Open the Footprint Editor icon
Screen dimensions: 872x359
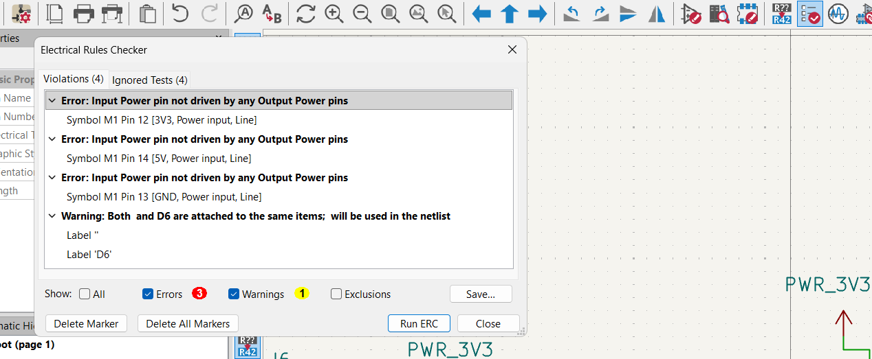pos(748,13)
